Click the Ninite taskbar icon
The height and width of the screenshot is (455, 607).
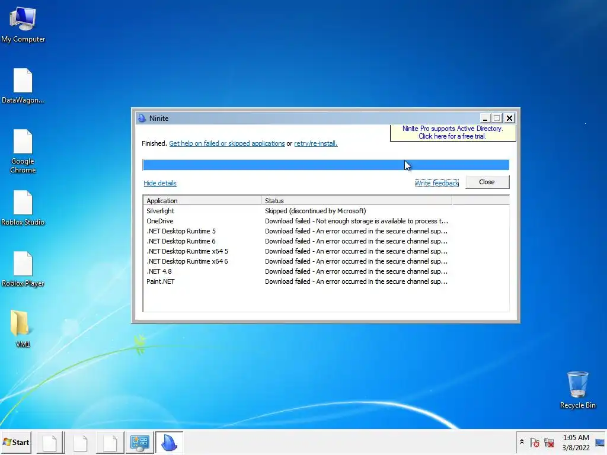click(x=169, y=443)
